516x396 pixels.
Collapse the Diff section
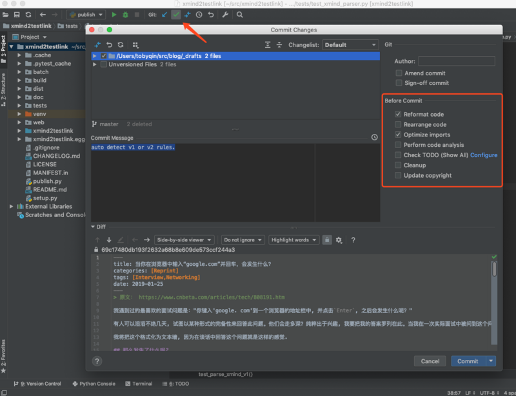93,227
